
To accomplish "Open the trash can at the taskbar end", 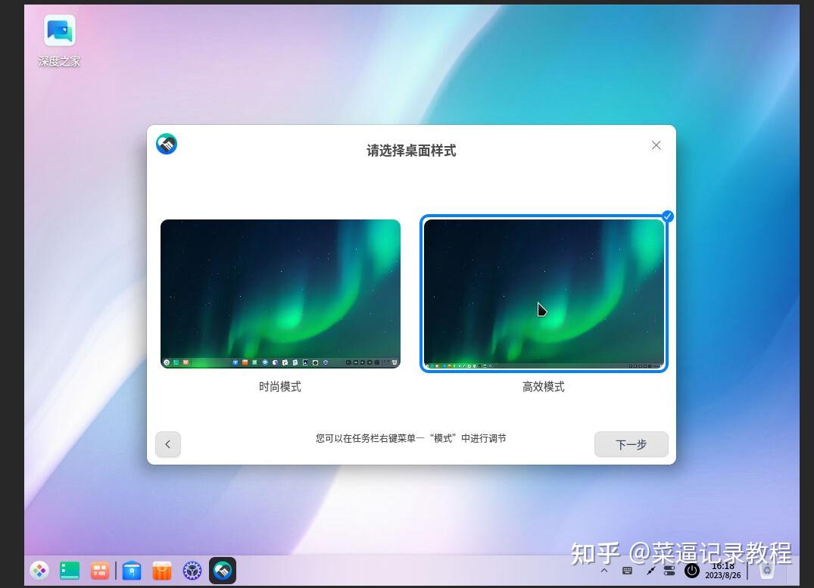I will (x=767, y=570).
